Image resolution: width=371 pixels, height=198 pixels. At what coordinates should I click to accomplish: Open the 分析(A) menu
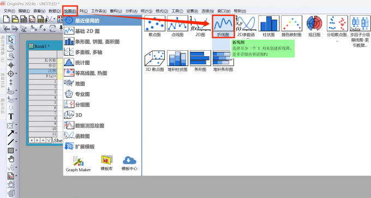pos(131,11)
